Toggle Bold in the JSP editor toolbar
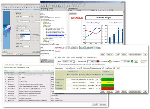 (100, 10)
